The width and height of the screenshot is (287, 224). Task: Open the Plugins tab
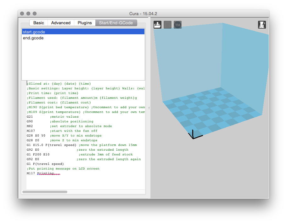coord(85,23)
